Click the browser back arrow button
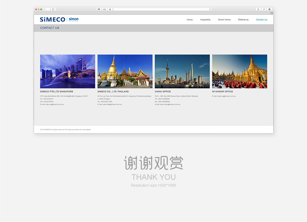This screenshot has height=222, width=307. pos(45,9)
